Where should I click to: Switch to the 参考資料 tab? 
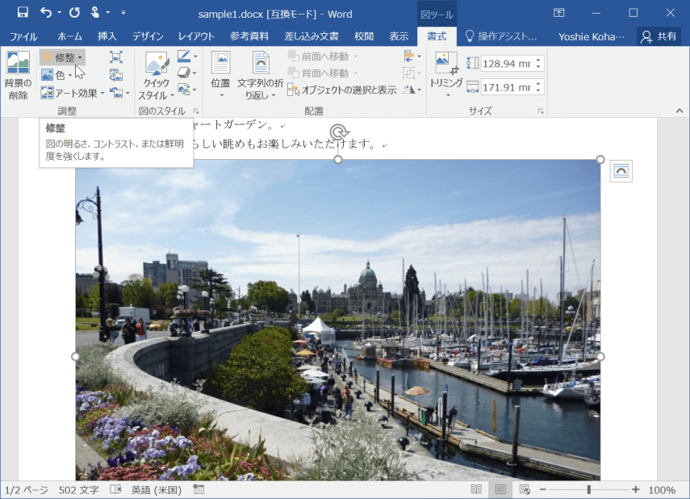coord(249,36)
